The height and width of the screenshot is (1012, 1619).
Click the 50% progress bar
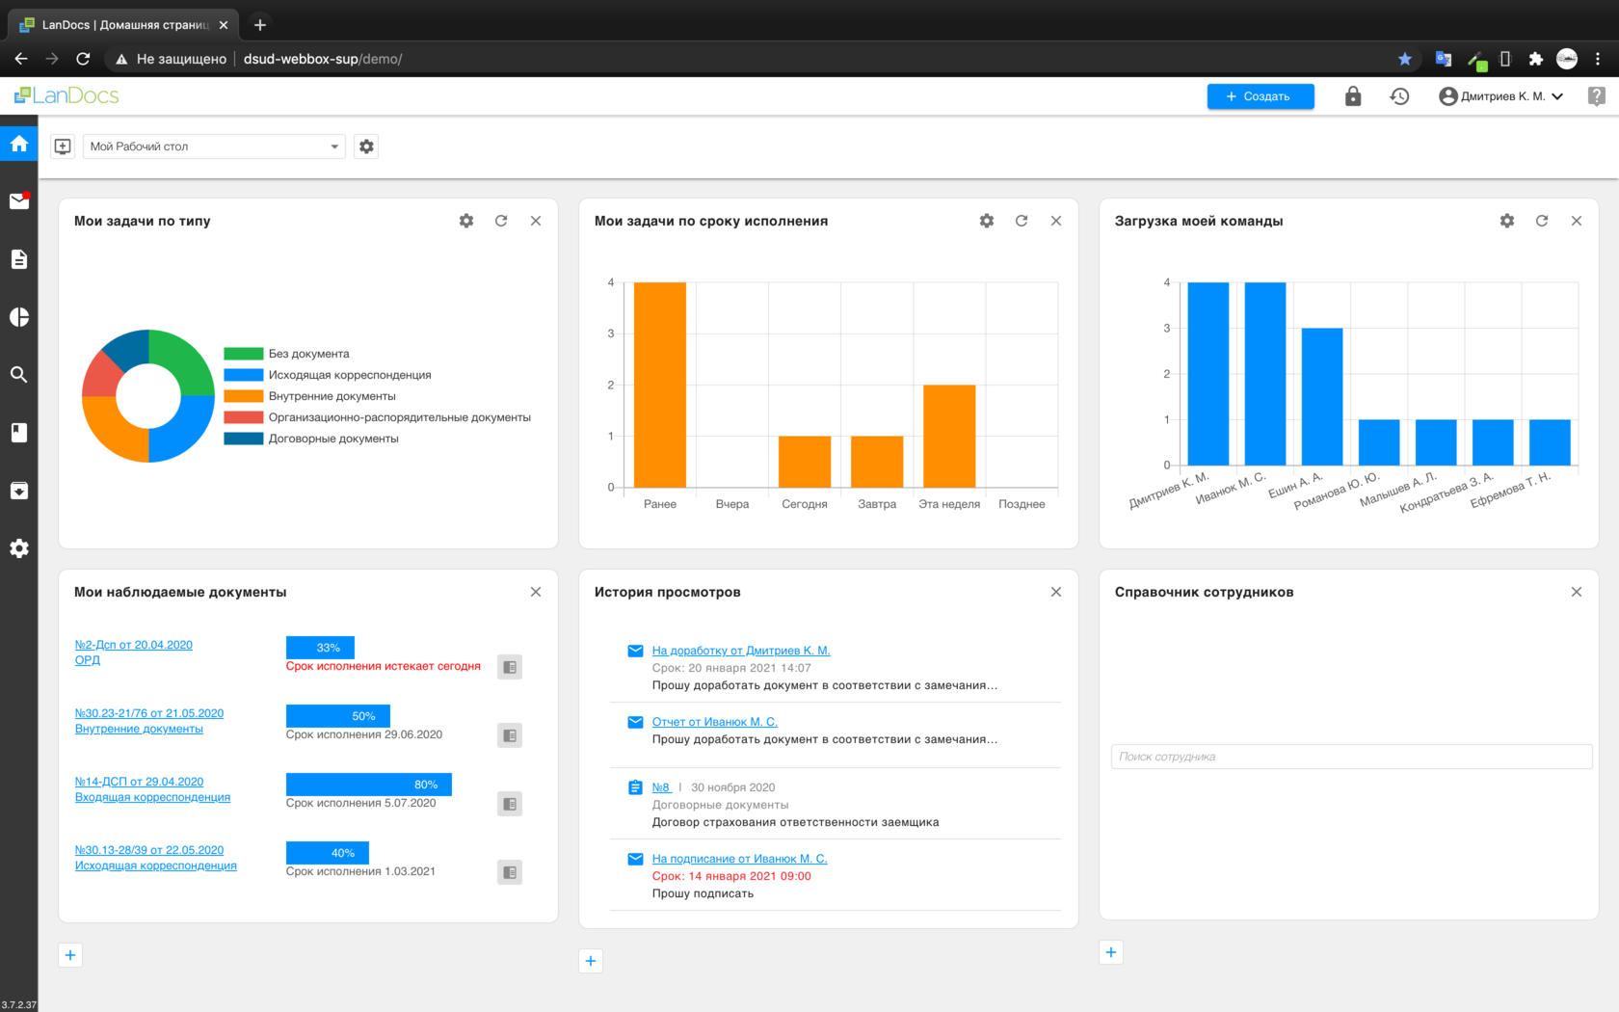[338, 716]
